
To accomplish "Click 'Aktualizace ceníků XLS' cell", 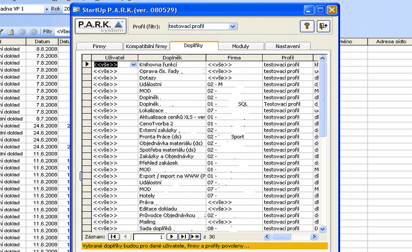I will (172, 117).
